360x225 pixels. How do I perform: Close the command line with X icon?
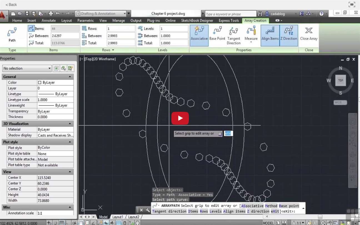point(141,210)
